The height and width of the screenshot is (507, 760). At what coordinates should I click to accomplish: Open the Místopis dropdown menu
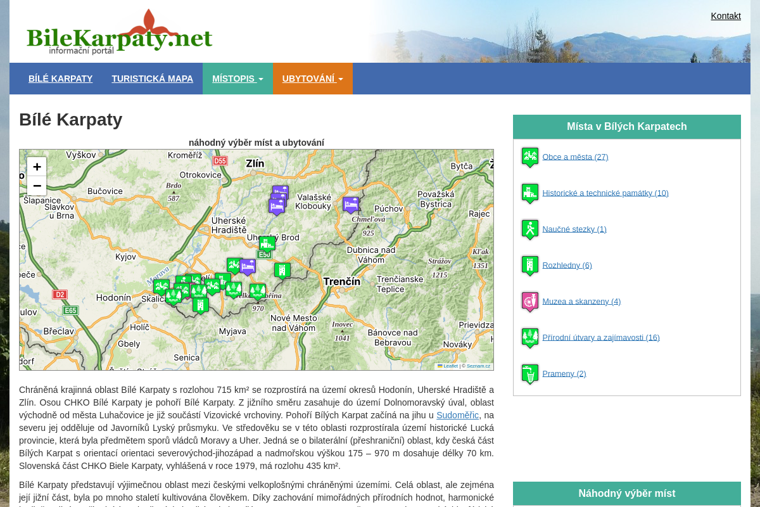[237, 79]
